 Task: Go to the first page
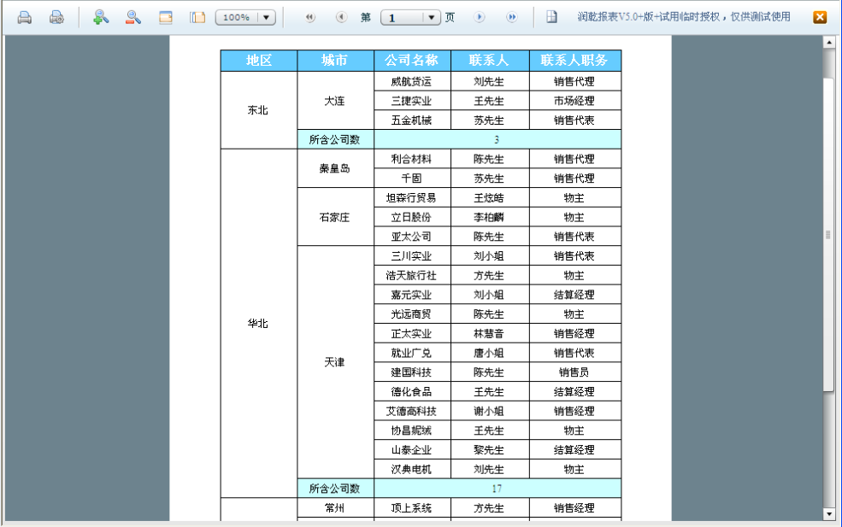tap(309, 17)
